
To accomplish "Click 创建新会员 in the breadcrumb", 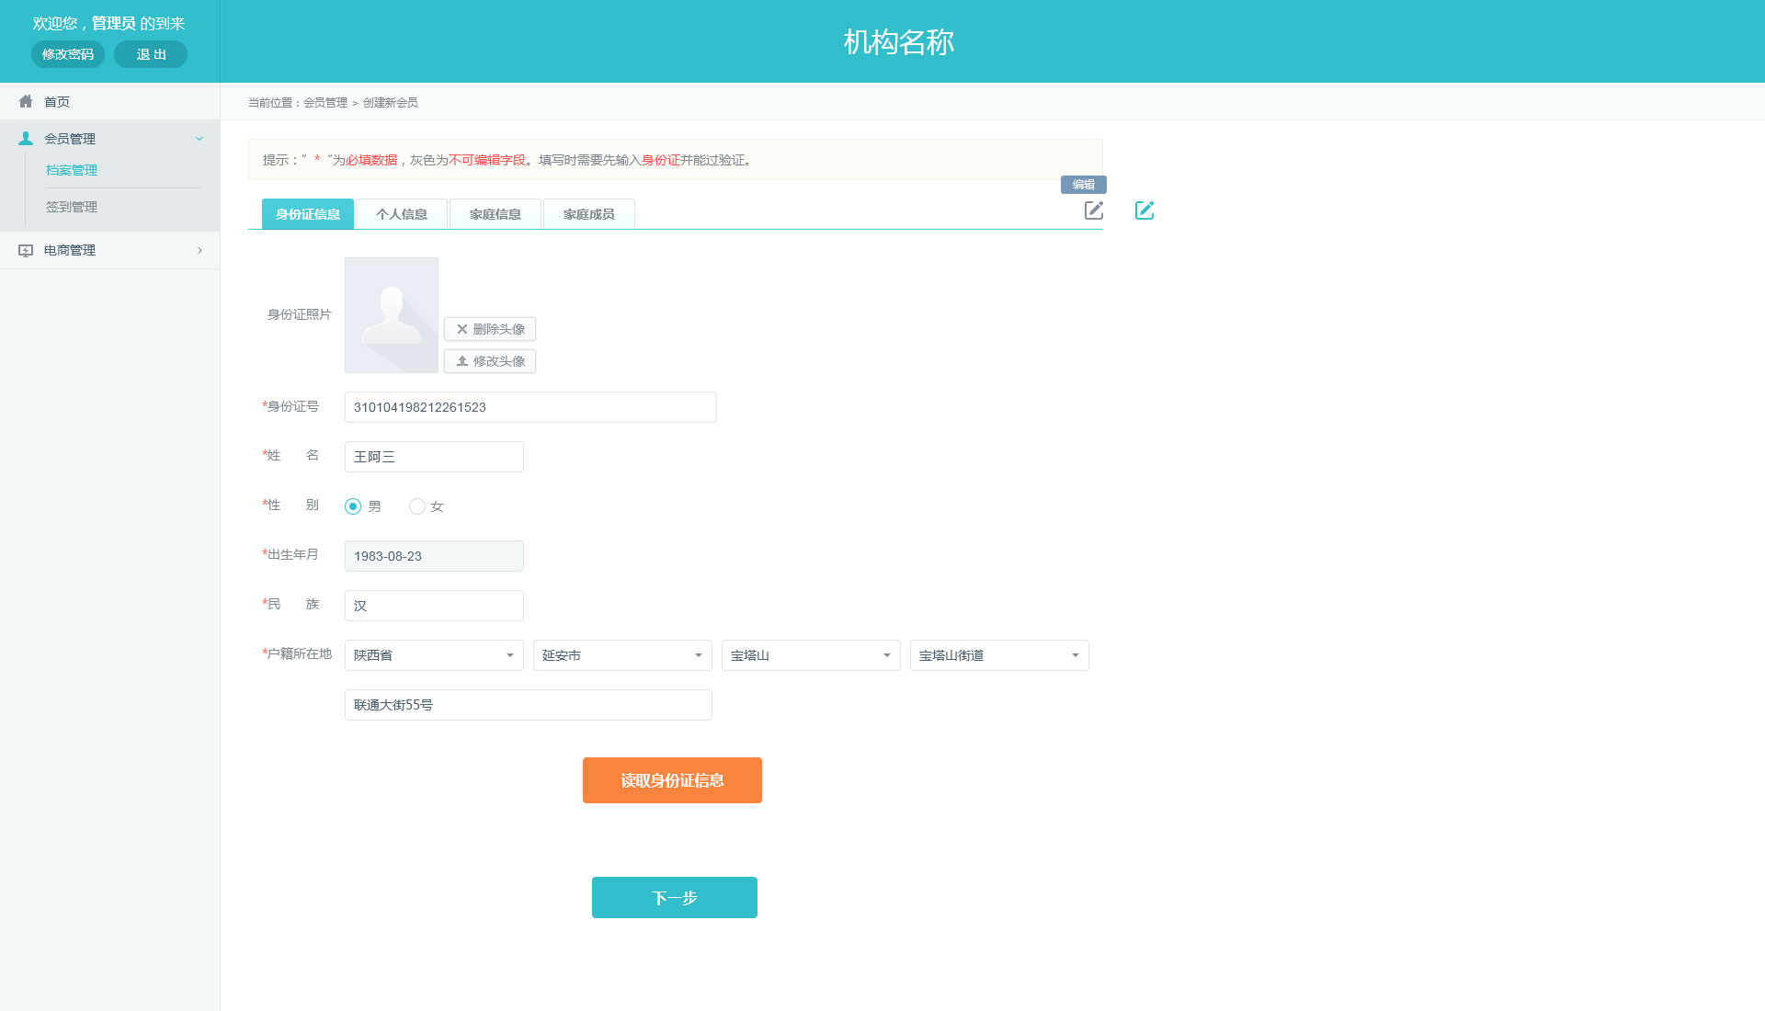I will [391, 103].
